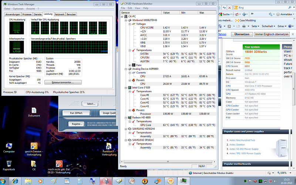Click the wrench icon in Google toolbar
This screenshot has height=185, width=296.
(x=270, y=14)
